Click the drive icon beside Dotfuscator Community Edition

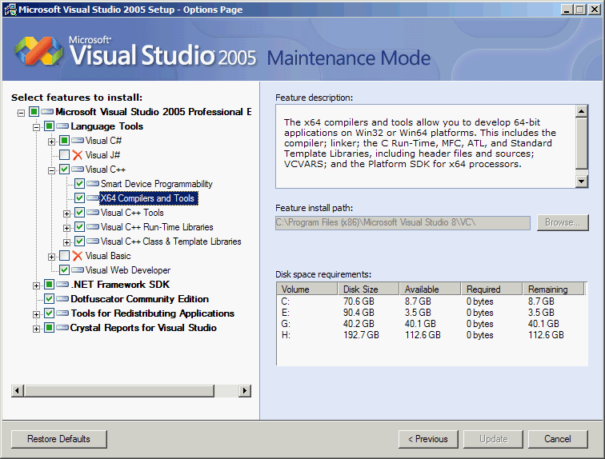click(x=62, y=299)
